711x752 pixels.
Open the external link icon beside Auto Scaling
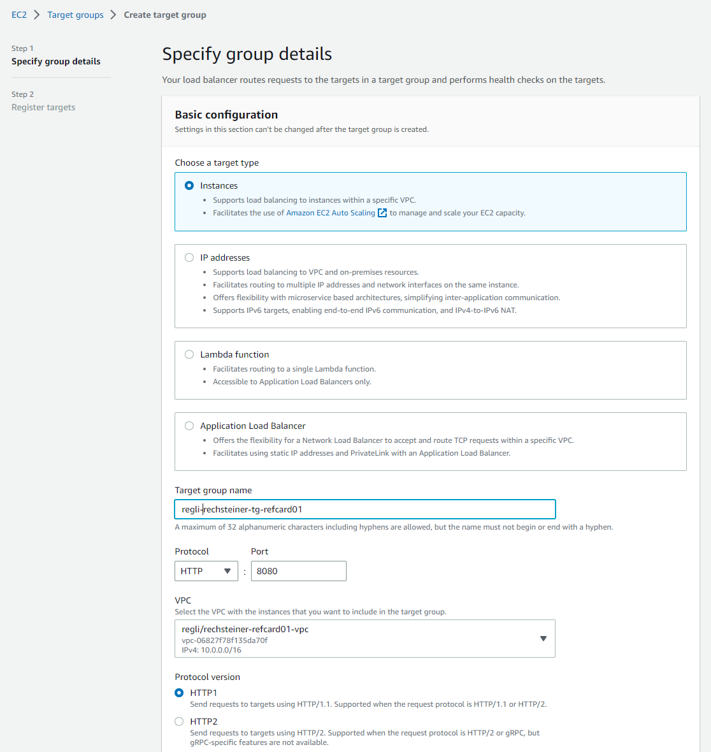382,213
